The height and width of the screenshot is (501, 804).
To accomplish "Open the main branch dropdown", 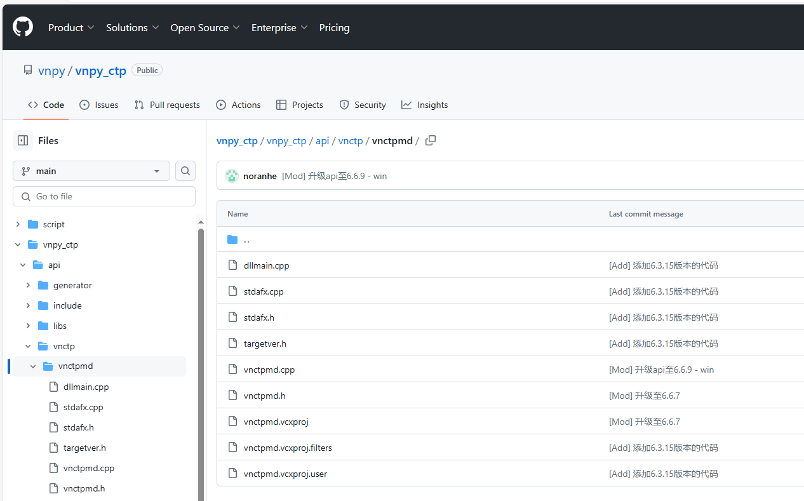I will coord(91,171).
